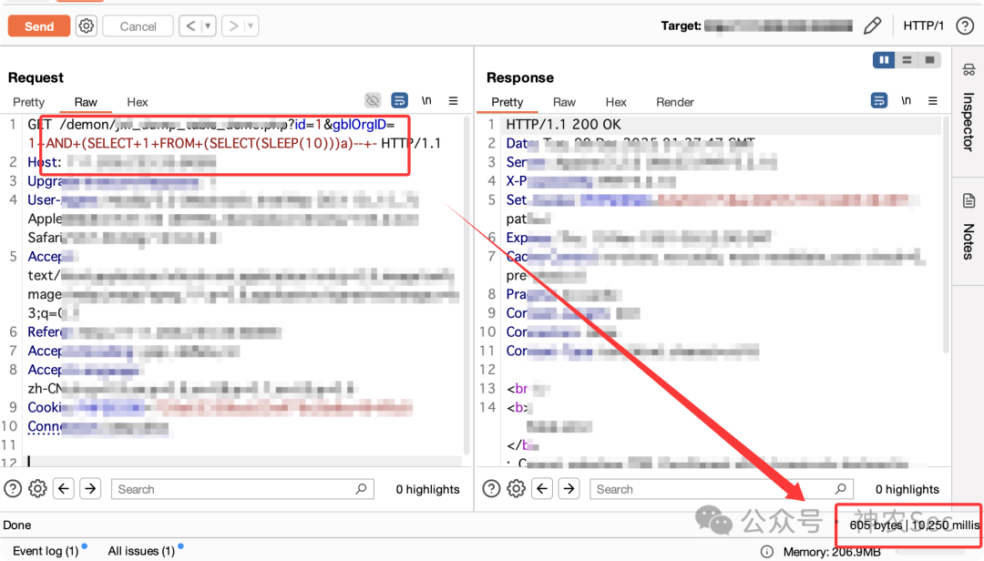Click the Request search help icon
The image size is (984, 561).
point(13,489)
